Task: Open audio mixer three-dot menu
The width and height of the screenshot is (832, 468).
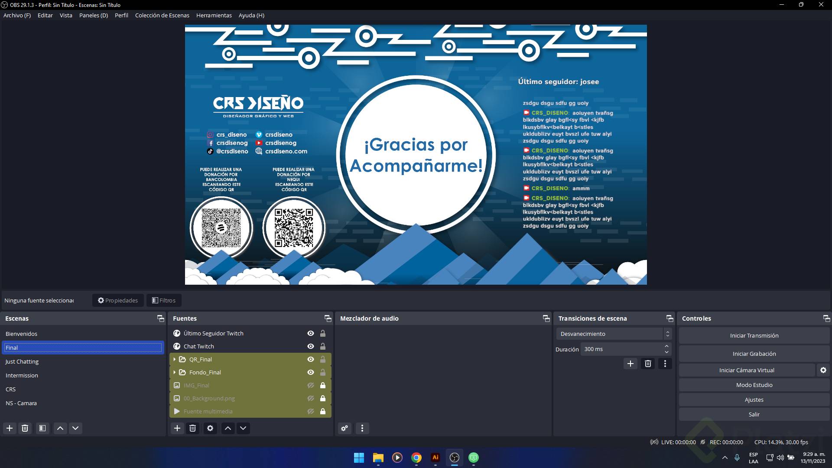Action: [x=362, y=428]
